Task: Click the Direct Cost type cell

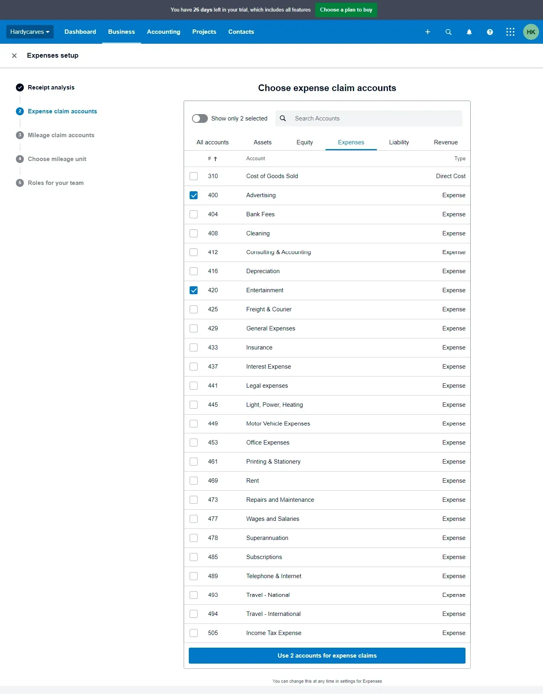Action: click(451, 176)
